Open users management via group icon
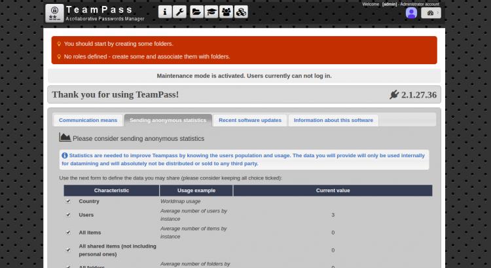The image size is (491, 268). 226,12
